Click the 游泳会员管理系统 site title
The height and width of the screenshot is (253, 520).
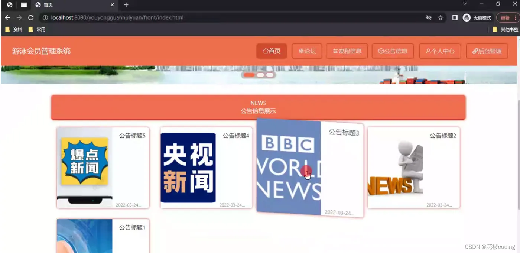coord(41,51)
